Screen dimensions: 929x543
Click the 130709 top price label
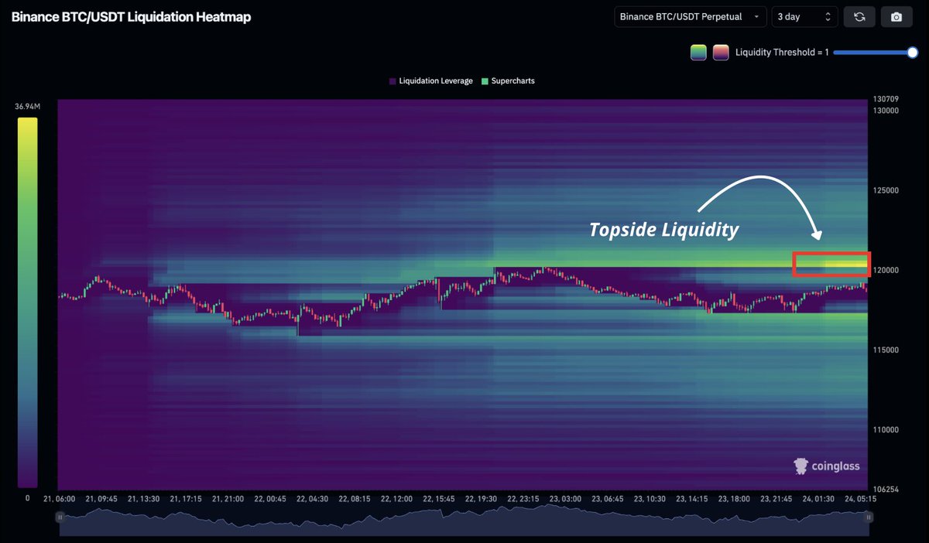click(x=886, y=99)
